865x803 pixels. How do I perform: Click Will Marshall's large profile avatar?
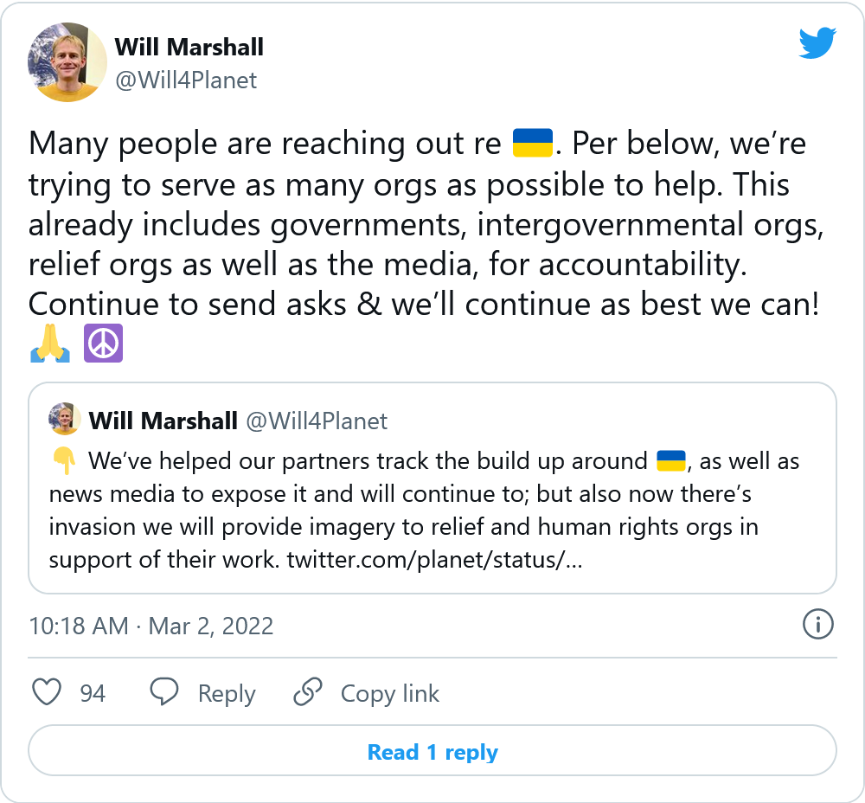tap(67, 62)
